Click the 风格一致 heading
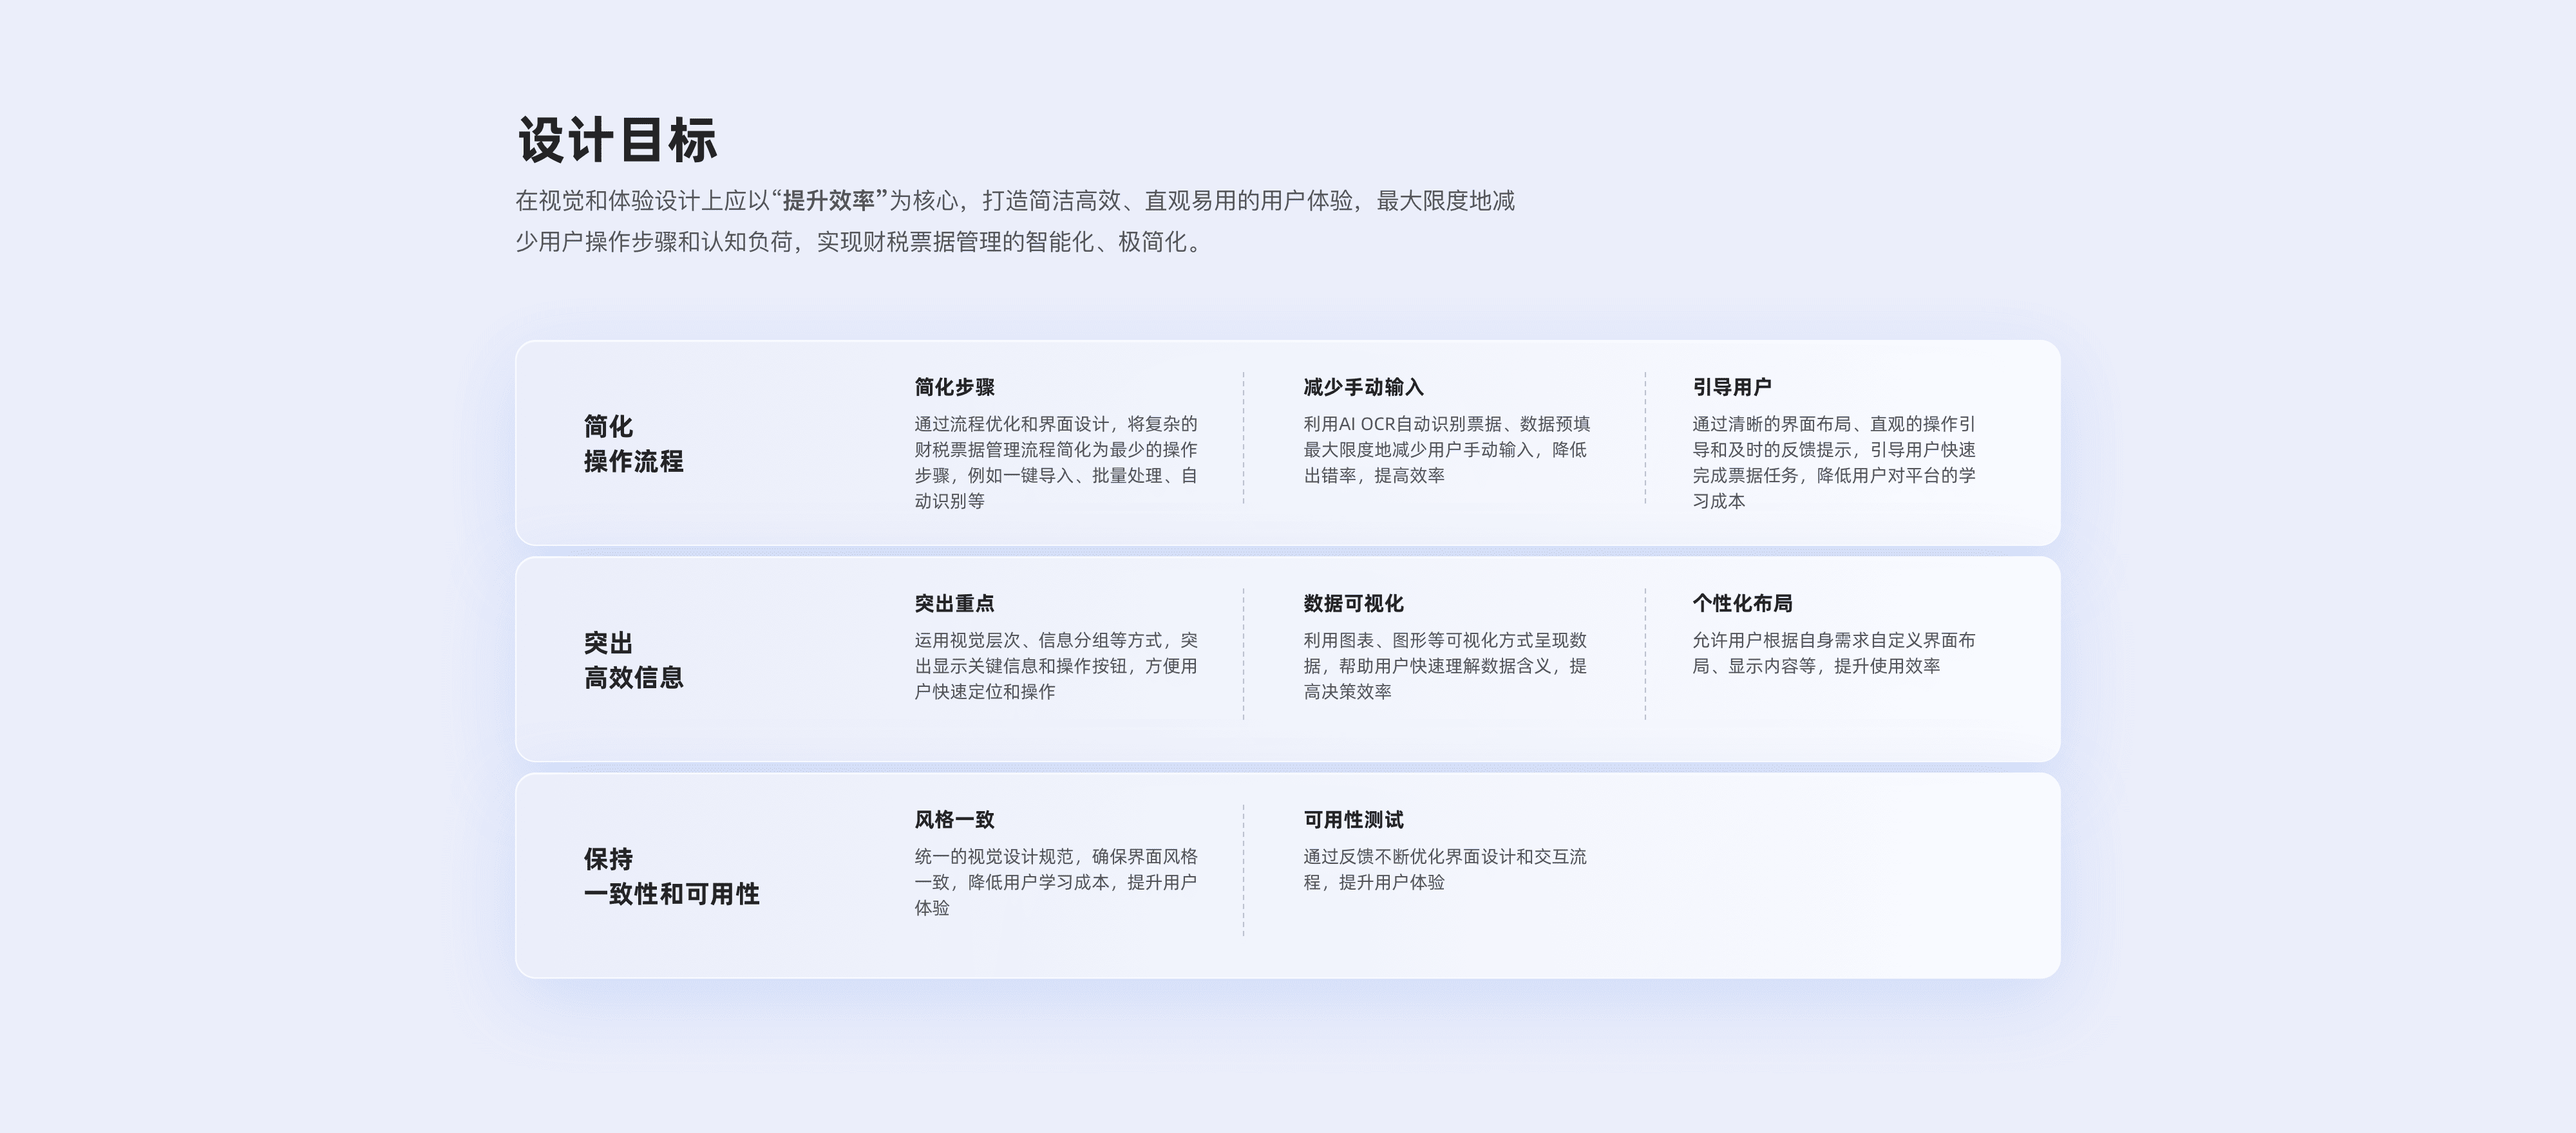Viewport: 2576px width, 1133px height. (954, 820)
